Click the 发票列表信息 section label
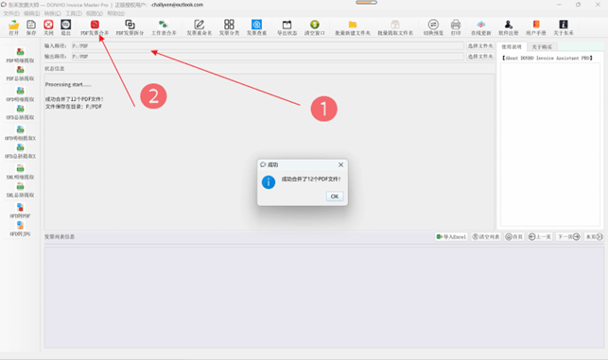Screen dimensions: 608x360 coord(60,237)
